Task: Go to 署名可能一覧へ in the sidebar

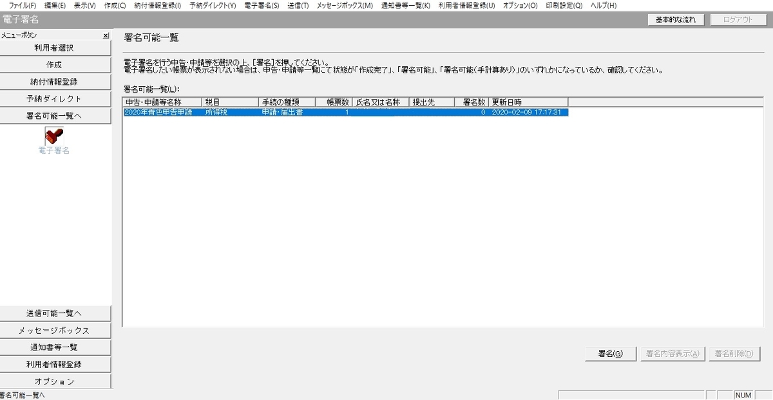Action: [54, 116]
